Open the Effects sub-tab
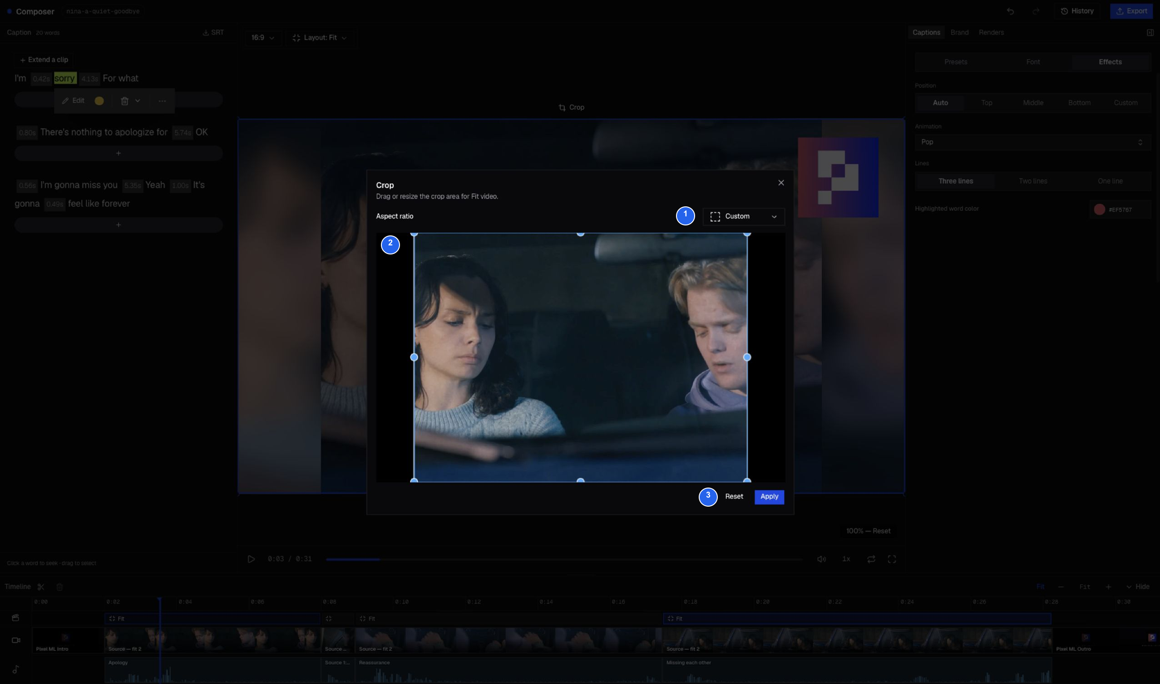This screenshot has height=684, width=1160. tap(1110, 62)
